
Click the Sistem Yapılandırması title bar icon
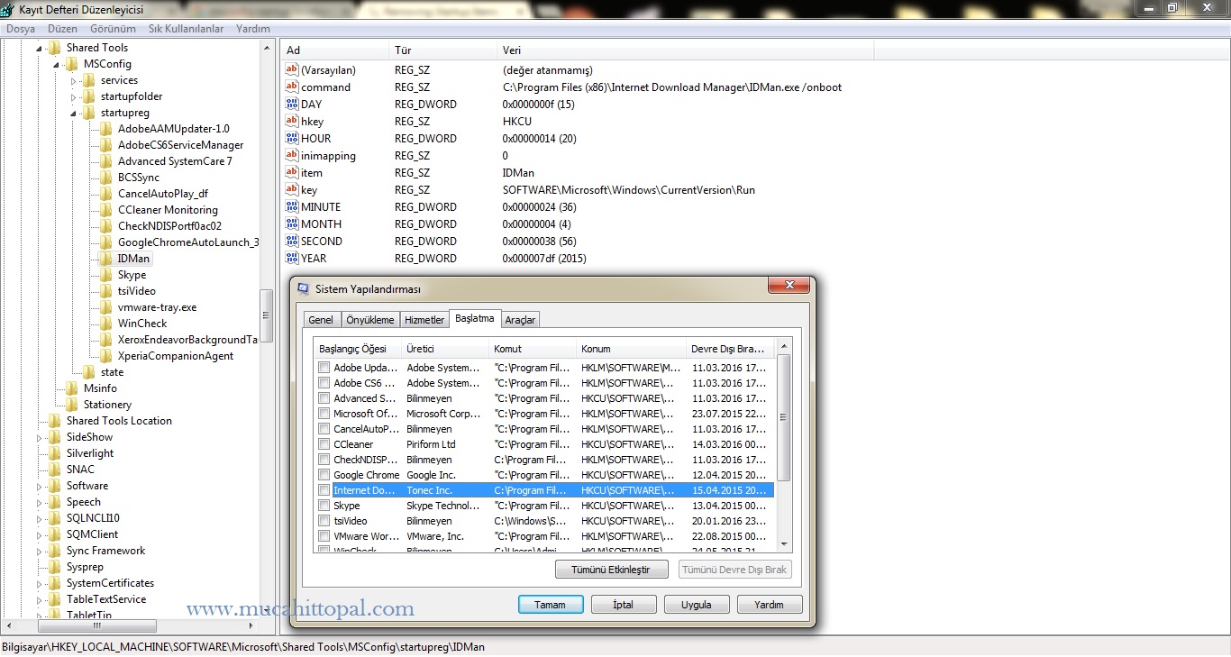click(x=304, y=288)
